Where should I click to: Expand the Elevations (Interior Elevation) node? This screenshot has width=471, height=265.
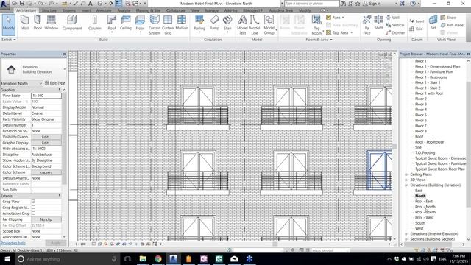coord(406,234)
